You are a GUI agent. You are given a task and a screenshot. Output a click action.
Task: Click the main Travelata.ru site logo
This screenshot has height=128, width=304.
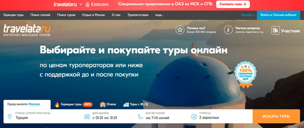coord(27,30)
